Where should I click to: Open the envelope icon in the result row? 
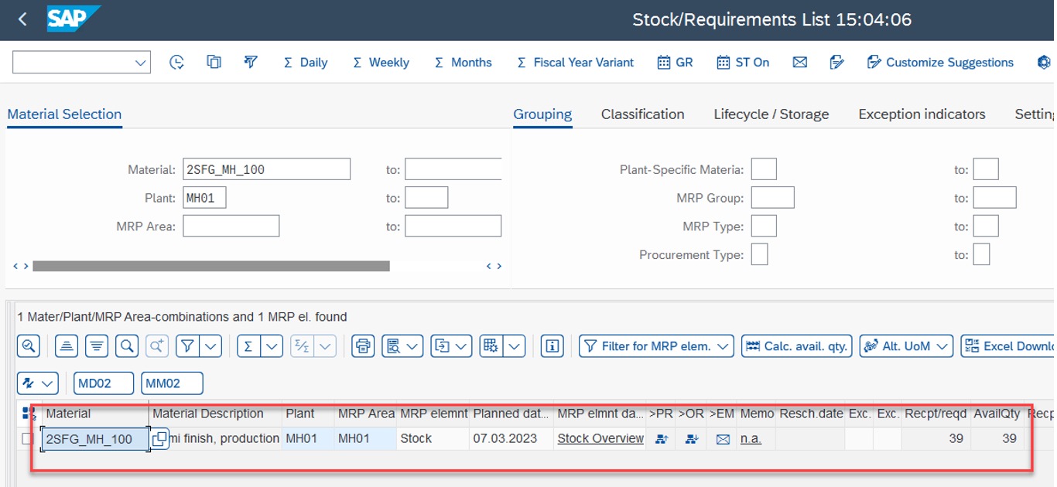point(722,438)
